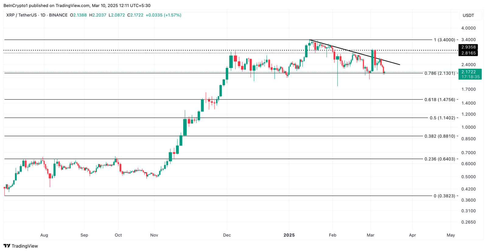Select the Dec label on time axis

tap(227, 235)
